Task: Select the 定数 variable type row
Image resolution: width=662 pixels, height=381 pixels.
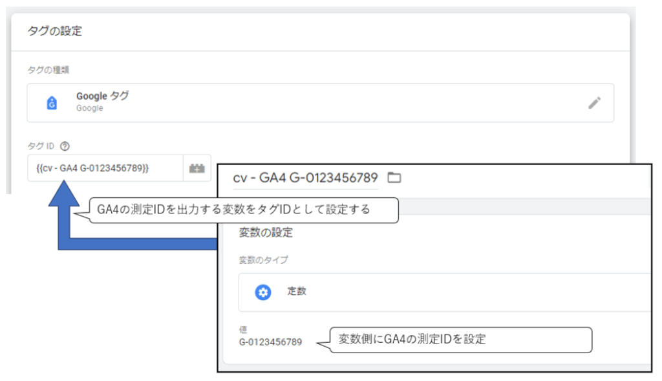Action: click(445, 292)
